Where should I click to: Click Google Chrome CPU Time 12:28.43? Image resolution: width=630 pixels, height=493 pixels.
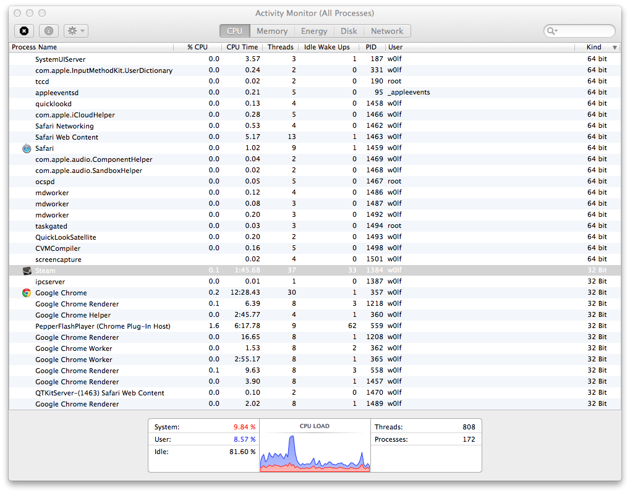pos(245,293)
